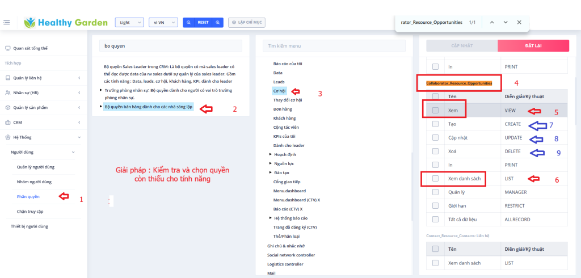The width and height of the screenshot is (581, 278).
Task: Click the Nhân sự (HR) people icon
Action: 8,92
